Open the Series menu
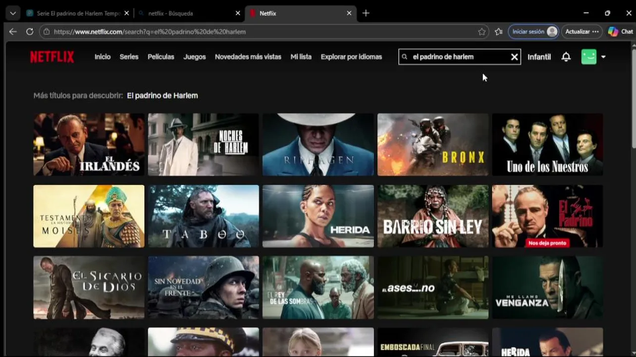The width and height of the screenshot is (636, 357). 129,57
